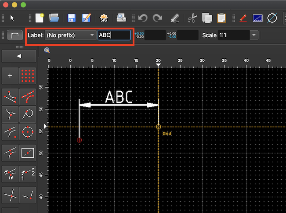Image resolution: width=286 pixels, height=213 pixels.
Task: Toggle snap to middle points tool
Action: point(10,153)
